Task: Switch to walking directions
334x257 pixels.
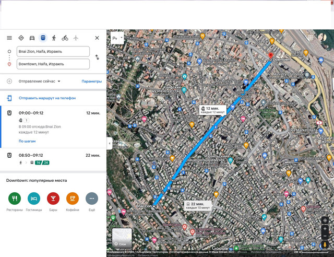Action: (x=54, y=38)
